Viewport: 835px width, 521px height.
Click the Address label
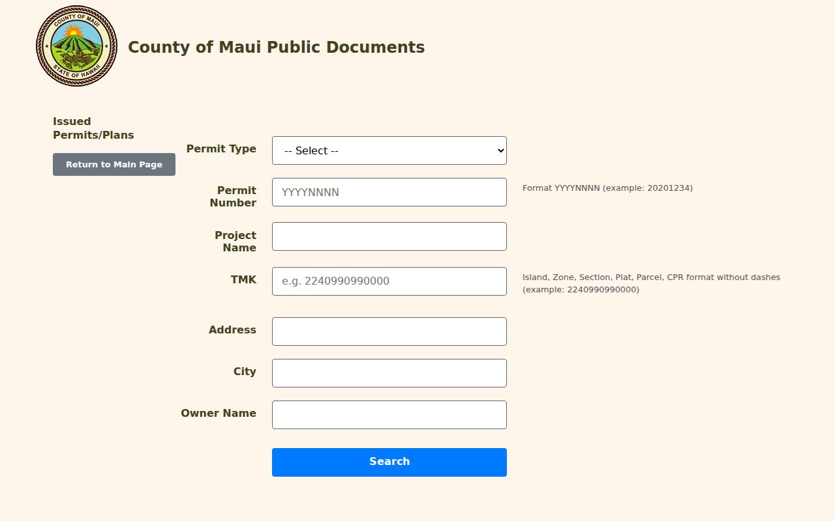(232, 330)
